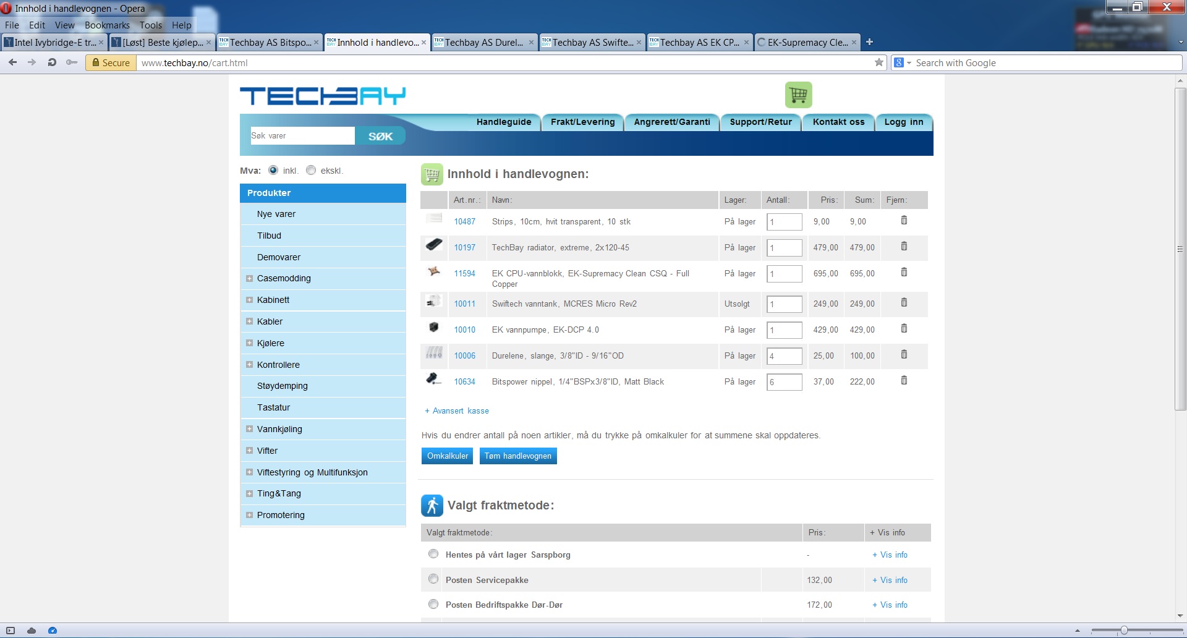Click Secure badge in address bar

(x=111, y=62)
